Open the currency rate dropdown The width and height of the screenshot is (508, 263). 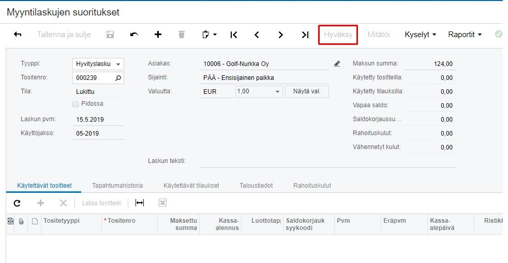[x=277, y=92]
